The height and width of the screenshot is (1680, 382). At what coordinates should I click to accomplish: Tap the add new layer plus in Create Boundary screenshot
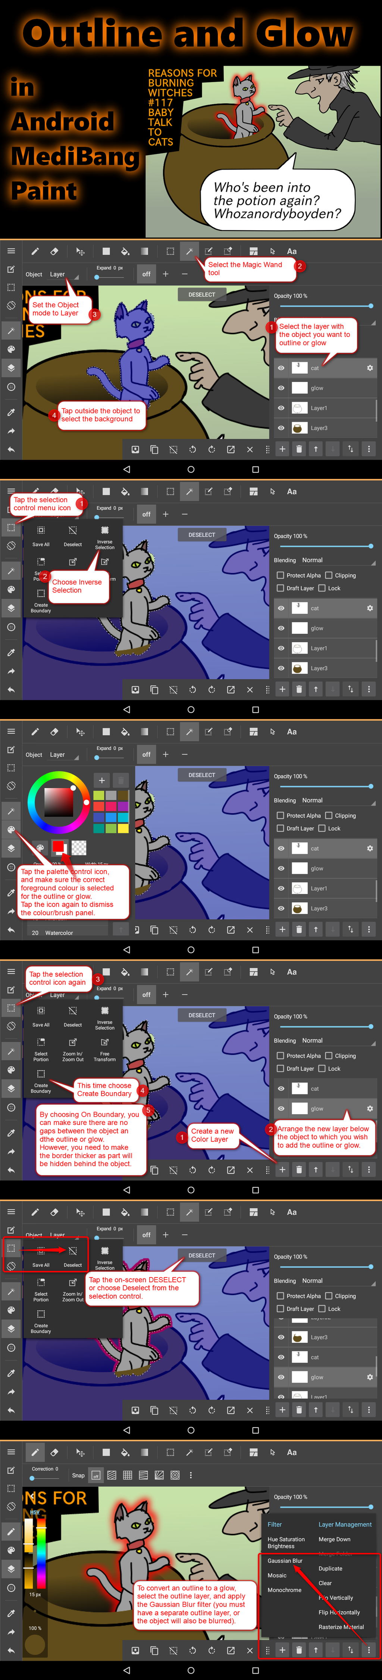[282, 1169]
